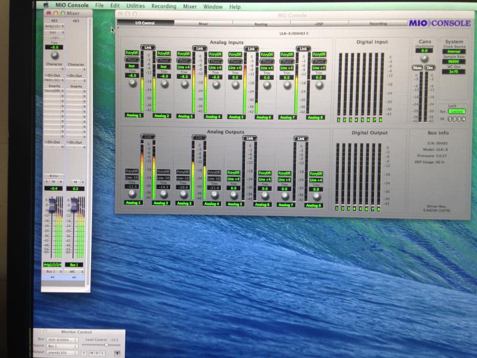The image size is (477, 358).
Task: Click the Analog 1 input channel label
Action: point(134,115)
